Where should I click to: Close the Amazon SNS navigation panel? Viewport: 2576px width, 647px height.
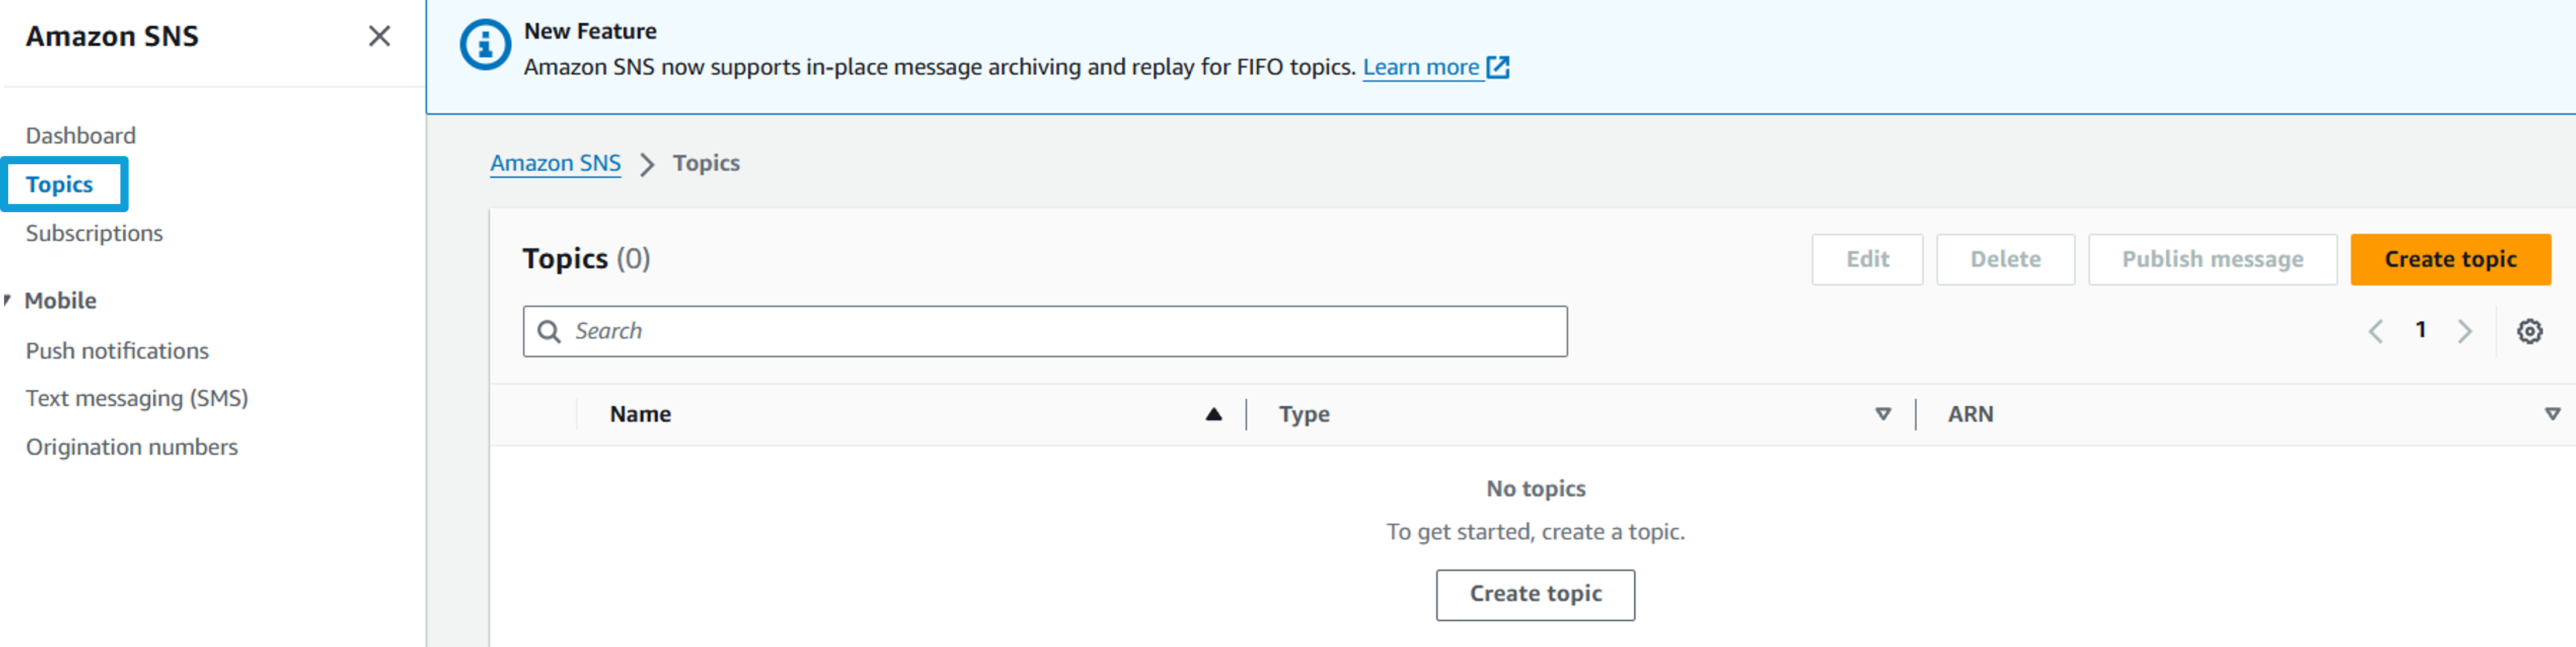[379, 37]
